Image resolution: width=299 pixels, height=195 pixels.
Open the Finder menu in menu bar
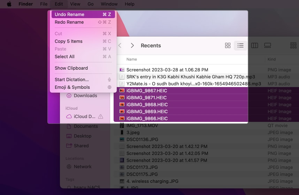[25, 4]
